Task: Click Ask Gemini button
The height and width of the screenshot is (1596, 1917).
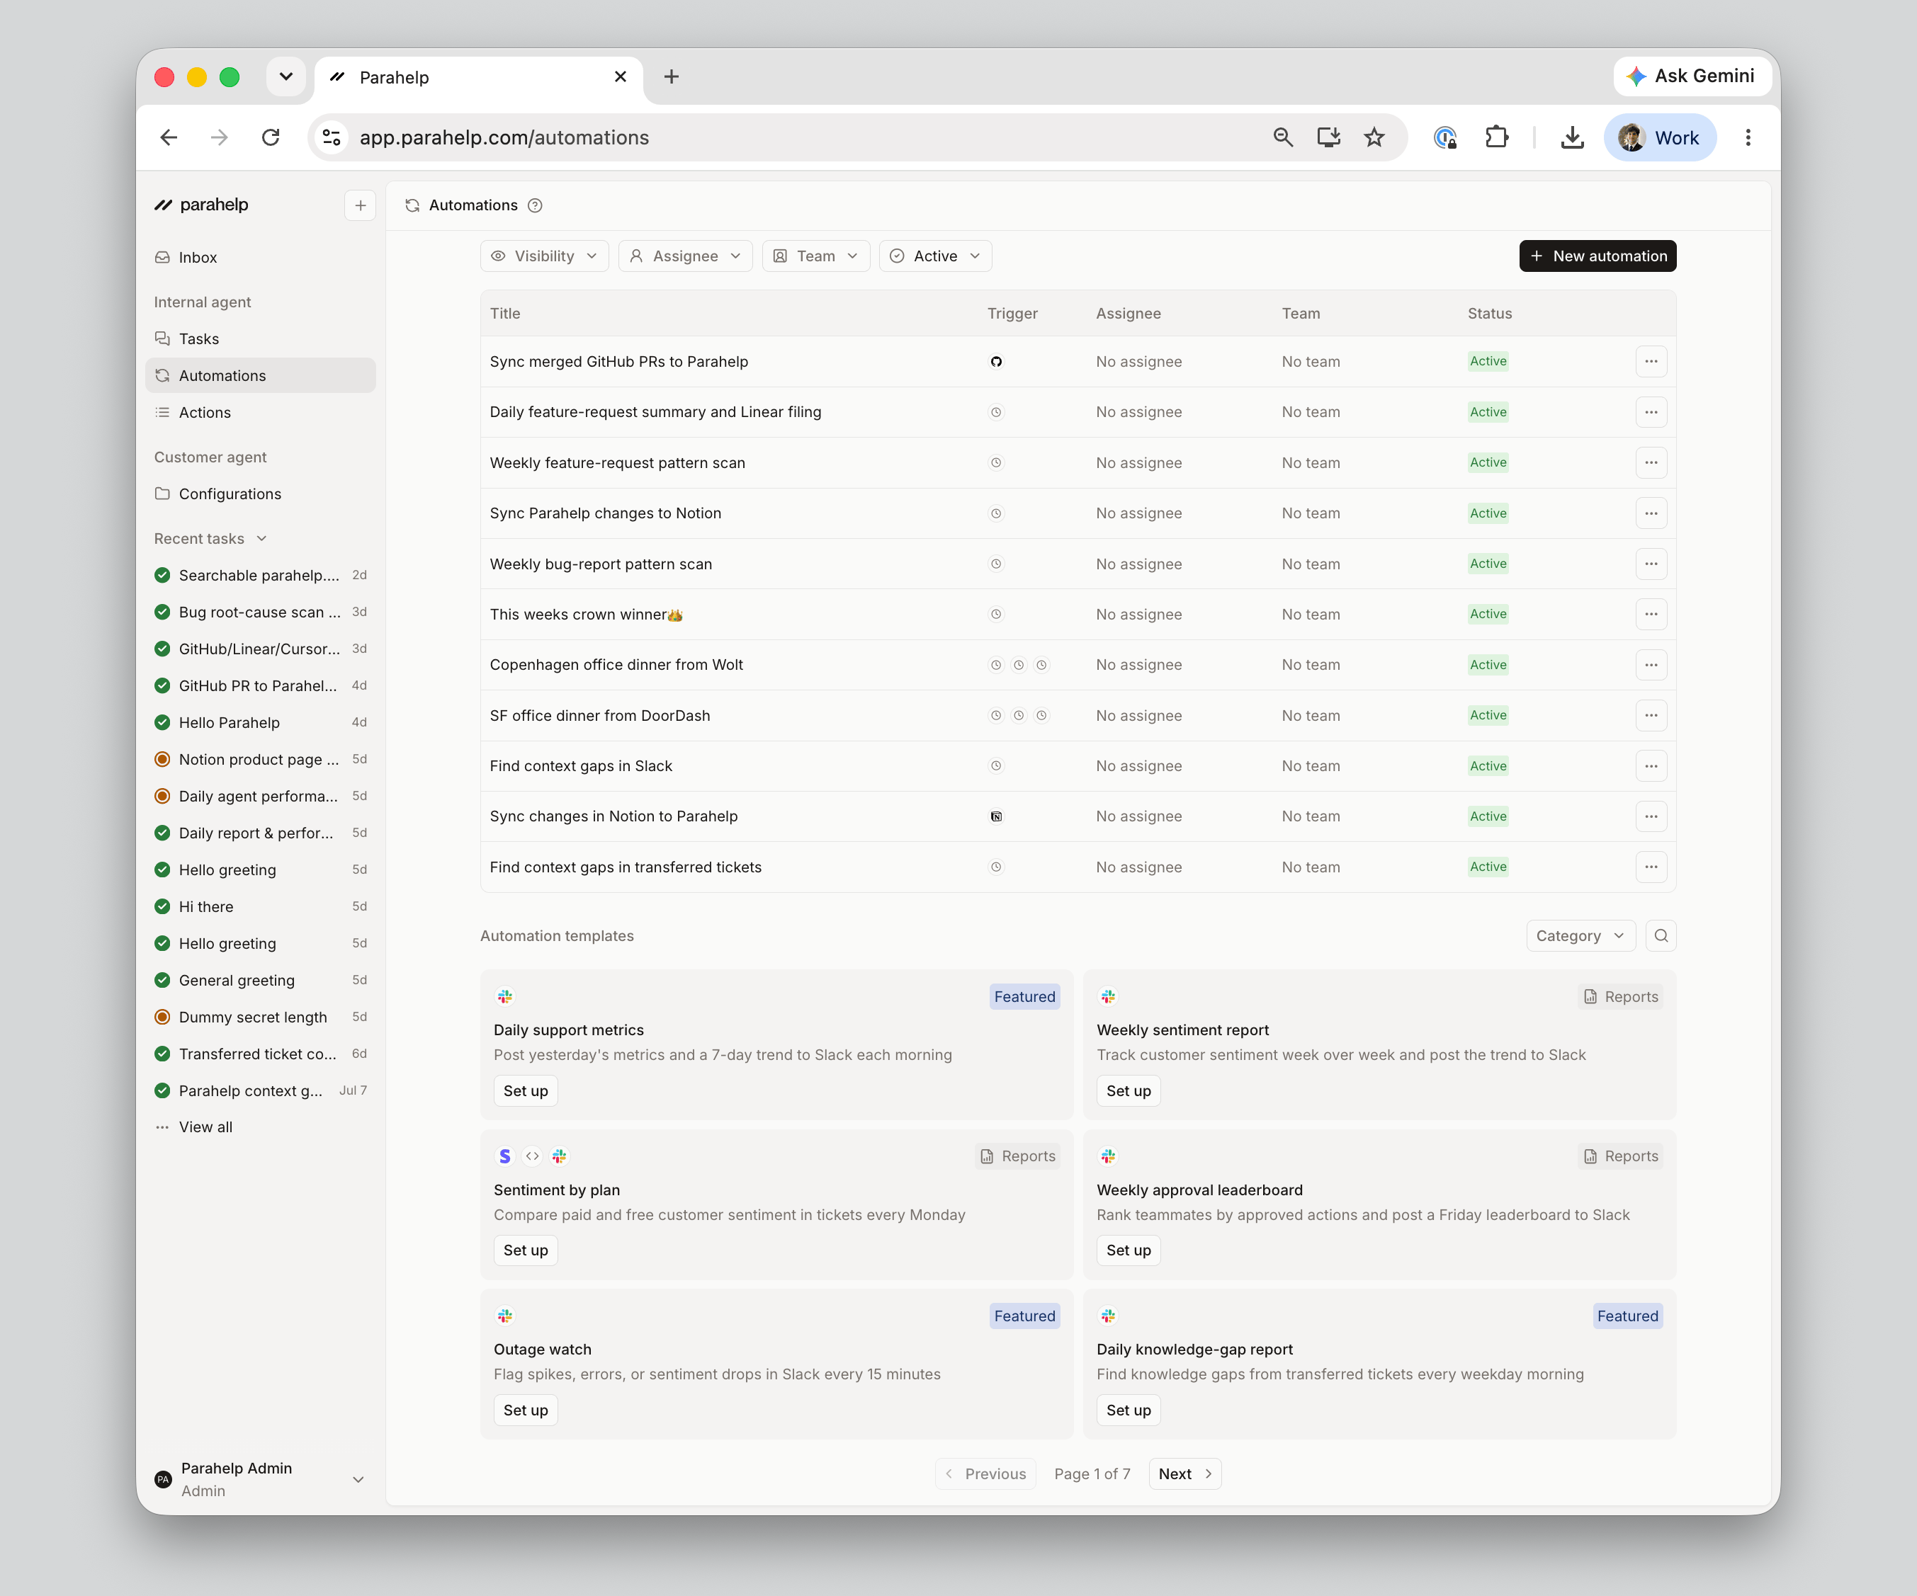Action: pyautogui.click(x=1692, y=76)
